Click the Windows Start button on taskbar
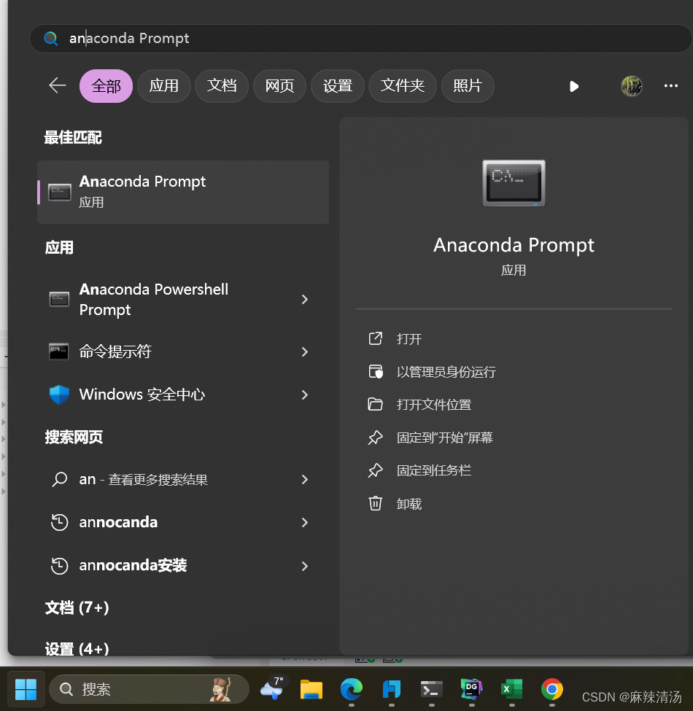693x711 pixels. click(26, 689)
